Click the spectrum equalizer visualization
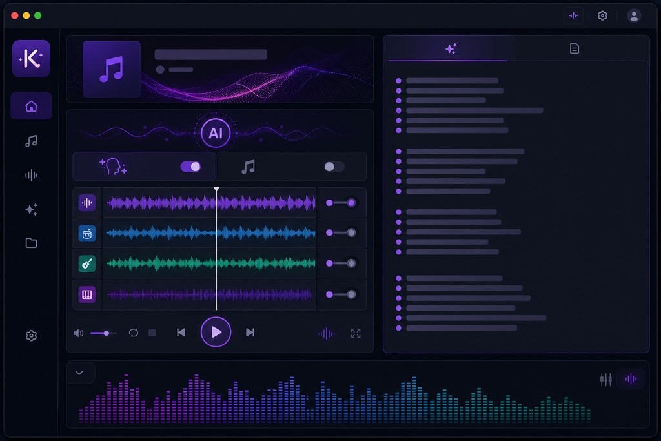The height and width of the screenshot is (441, 661). (x=335, y=398)
